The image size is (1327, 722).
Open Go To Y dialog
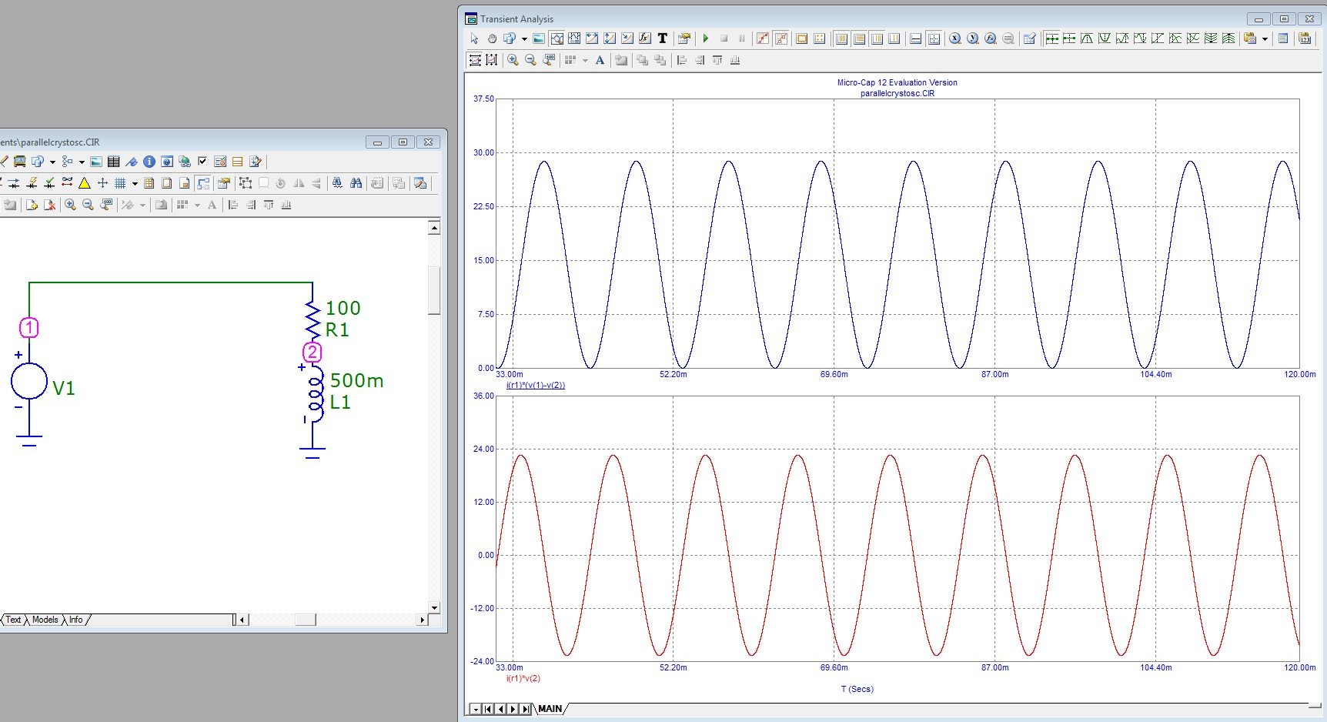[x=972, y=38]
